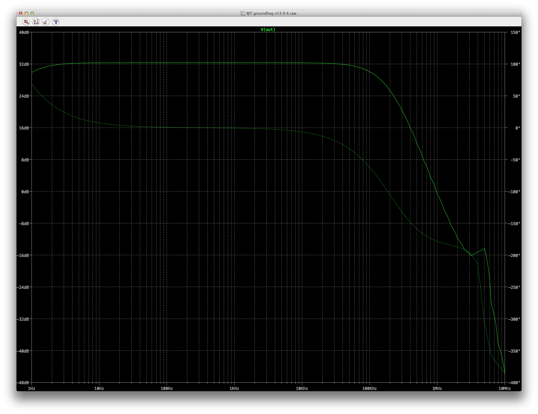Screen dimensions: 538x414
Task: Click the 150° phase axis label
Action: pyautogui.click(x=515, y=32)
